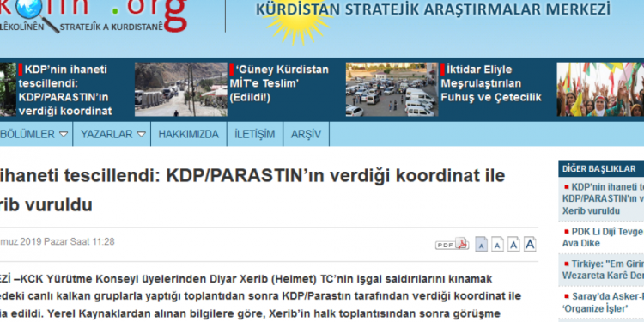Open the parked vans lot thumbnail
This screenshot has height=322, width=644.
coord(392,89)
